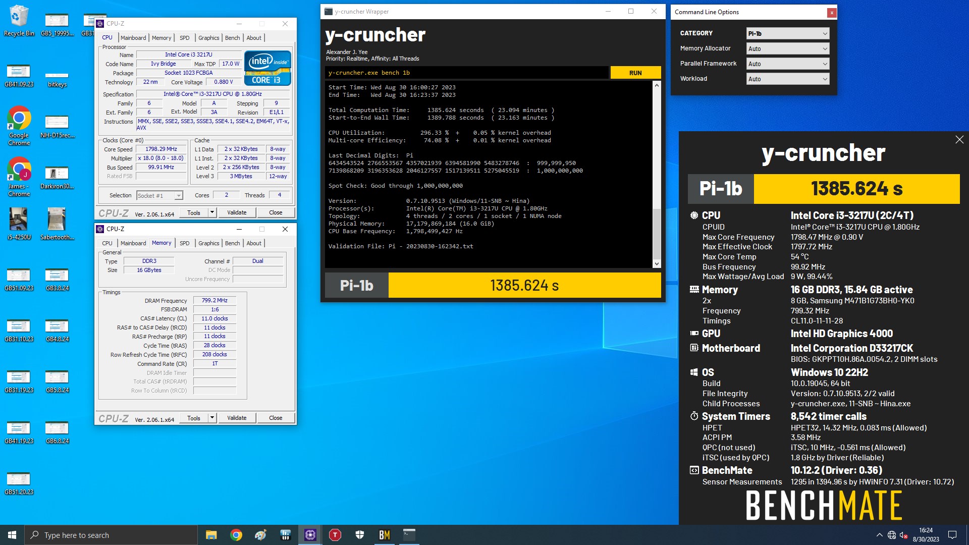
Task: Expand Tools arrow in lower CPU-Z window
Action: click(212, 418)
